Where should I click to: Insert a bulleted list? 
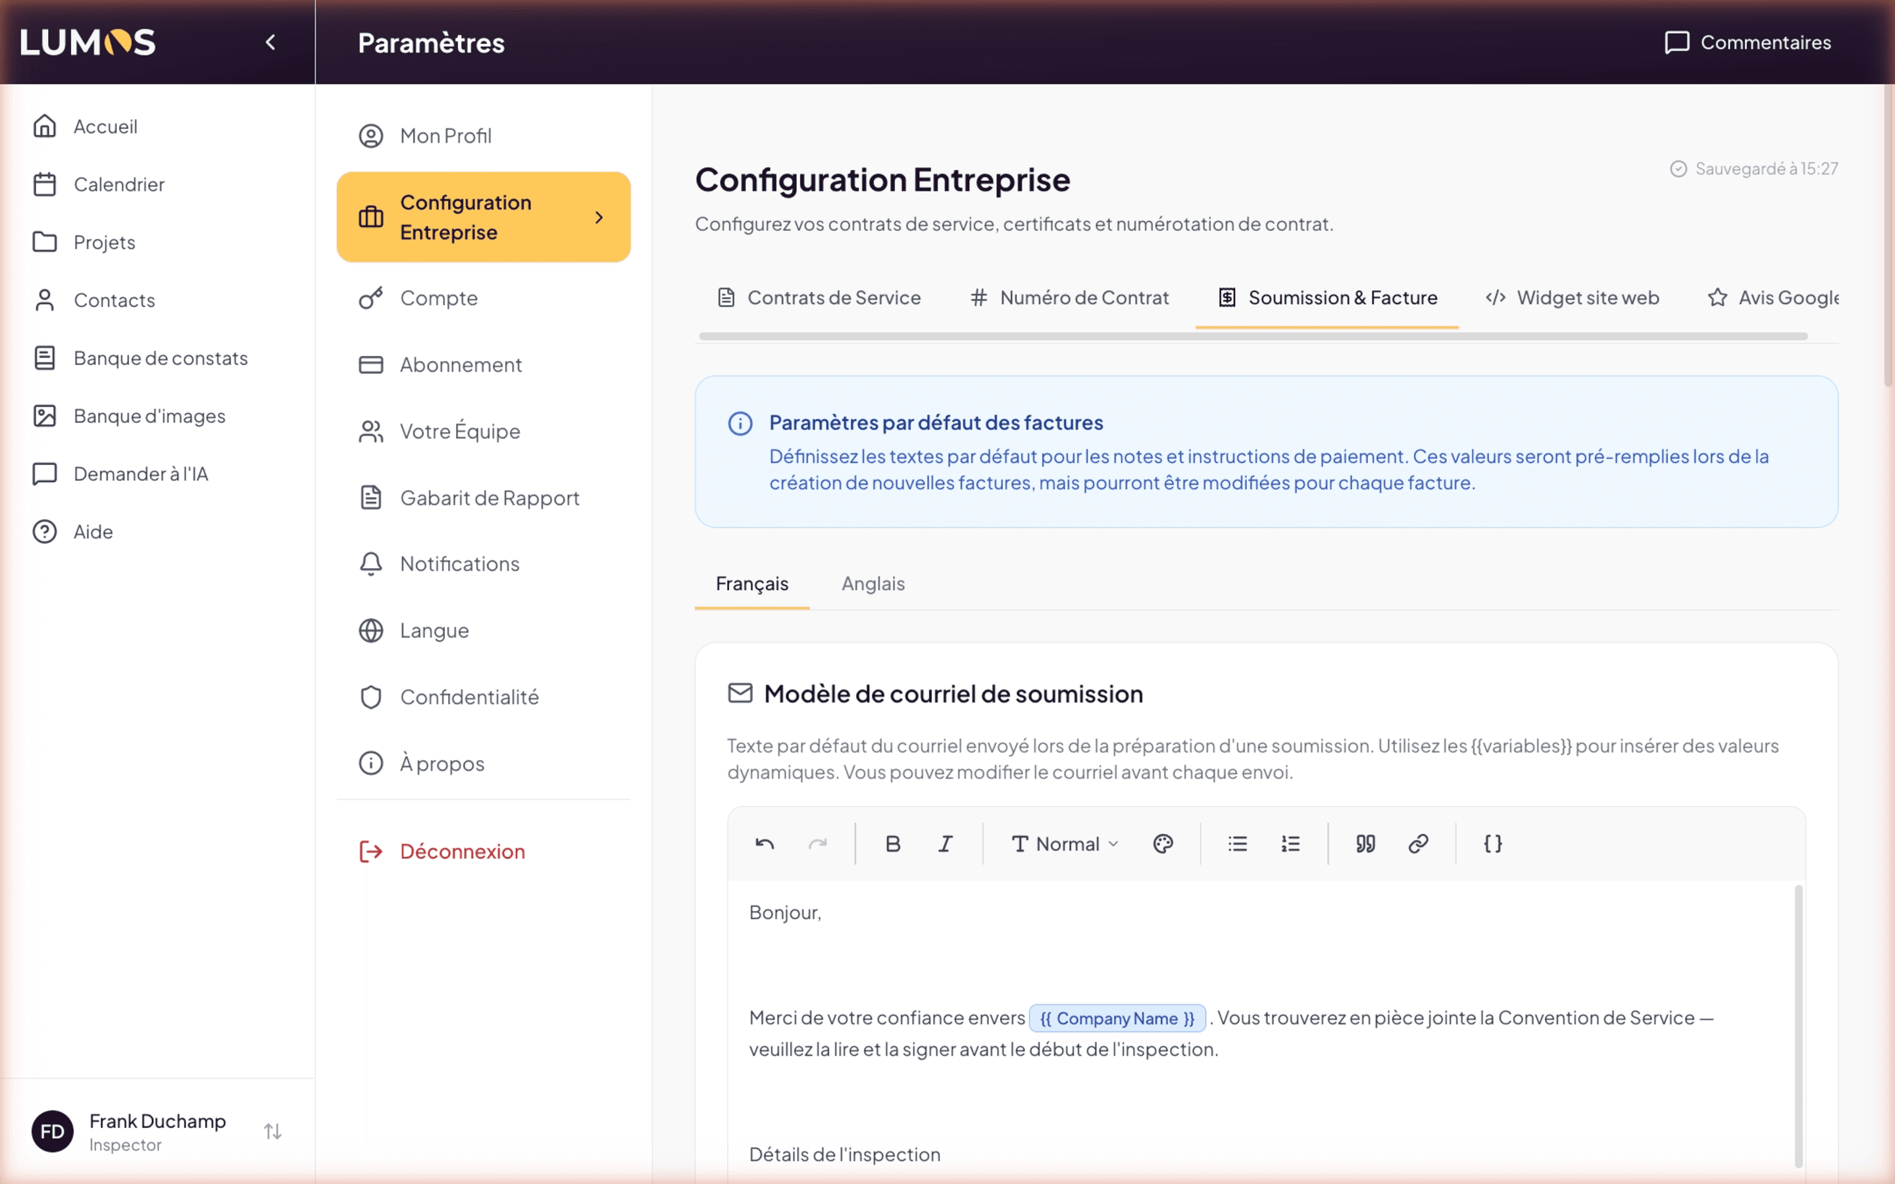click(1237, 843)
